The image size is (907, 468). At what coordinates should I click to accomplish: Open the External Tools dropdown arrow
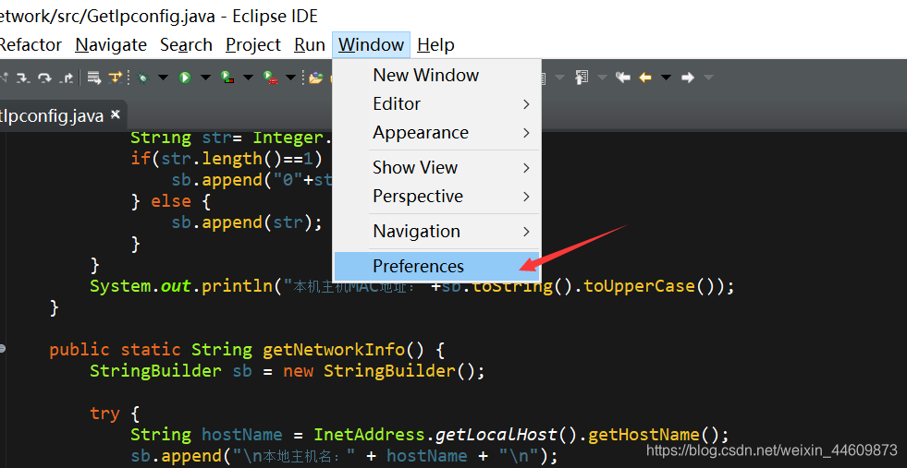tap(291, 78)
